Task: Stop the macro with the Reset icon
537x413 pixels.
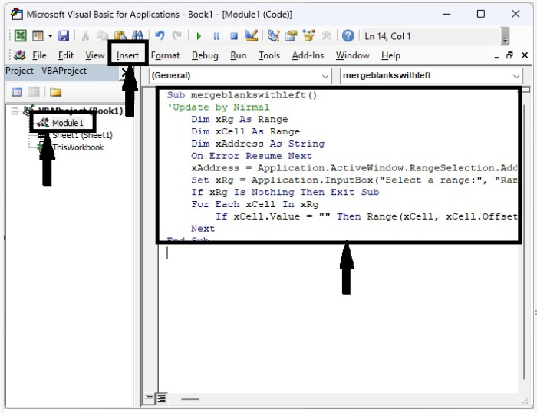Action: (234, 36)
